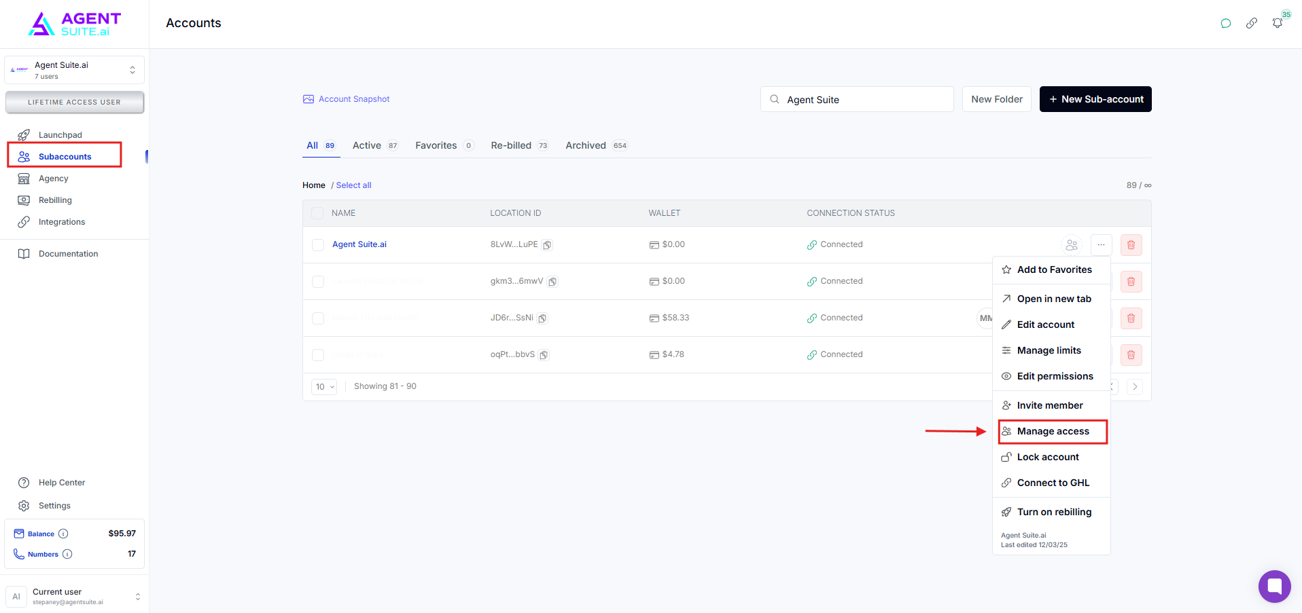Open the Agent Suite.ai account link
Screen dimensions: 1302x613
point(359,244)
